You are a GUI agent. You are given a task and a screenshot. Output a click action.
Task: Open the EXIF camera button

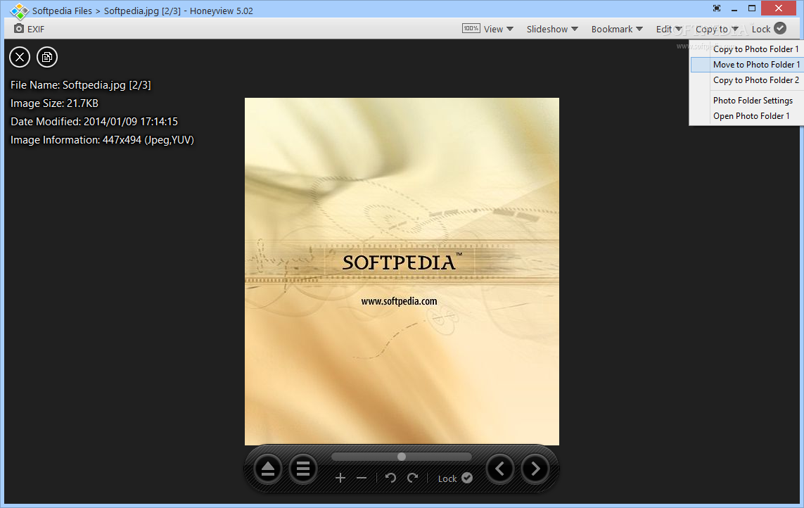[30, 29]
